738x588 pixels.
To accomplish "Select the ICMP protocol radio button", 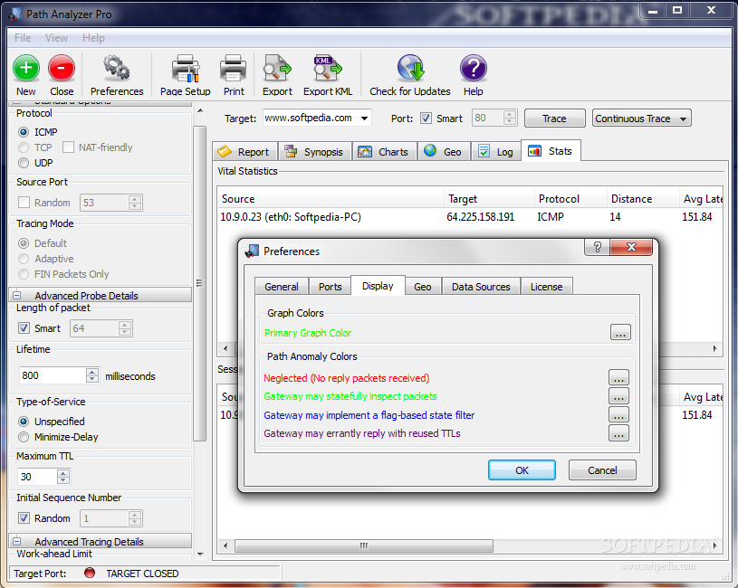I will [23, 132].
